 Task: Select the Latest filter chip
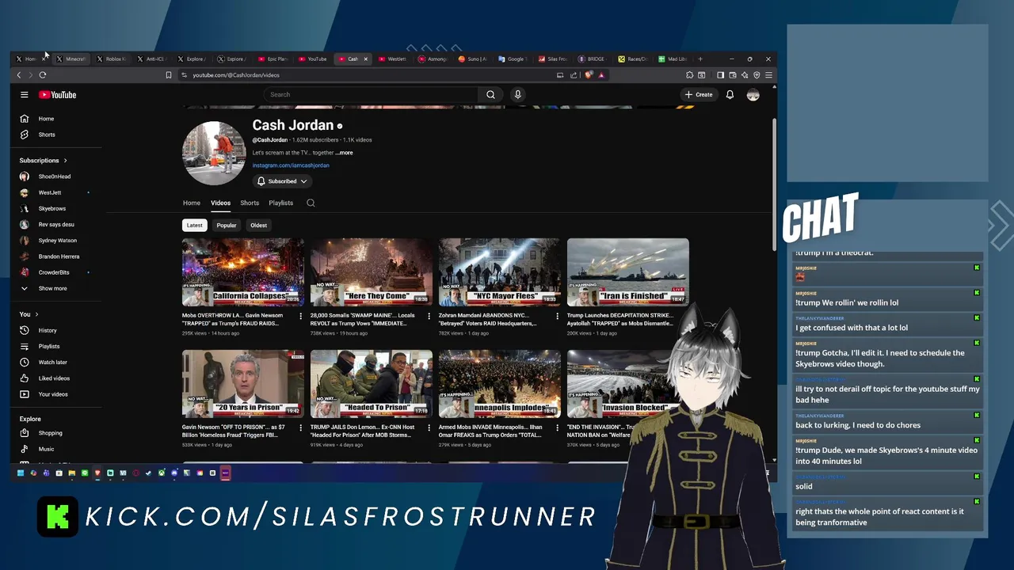click(x=194, y=226)
